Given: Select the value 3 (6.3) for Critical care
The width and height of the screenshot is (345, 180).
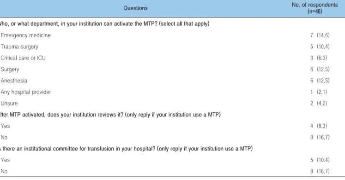Looking at the screenshot, I should (319, 58).
